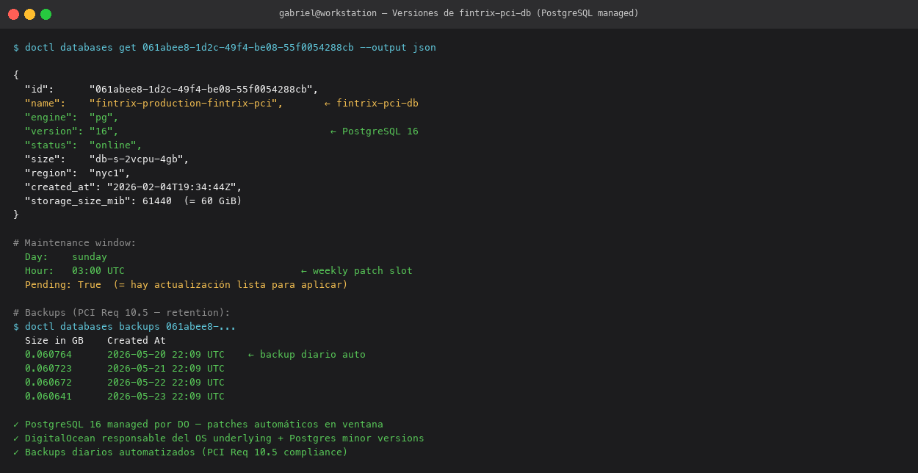Select the "id" line with the UUID value
The image size is (918, 473).
point(172,89)
